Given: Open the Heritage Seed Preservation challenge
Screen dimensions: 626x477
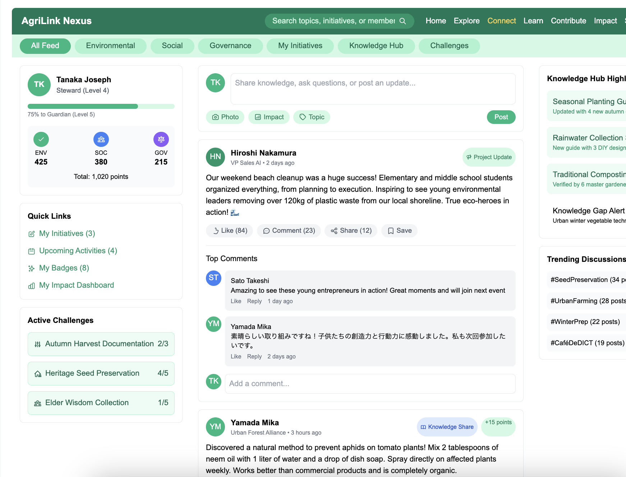Looking at the screenshot, I should [101, 374].
